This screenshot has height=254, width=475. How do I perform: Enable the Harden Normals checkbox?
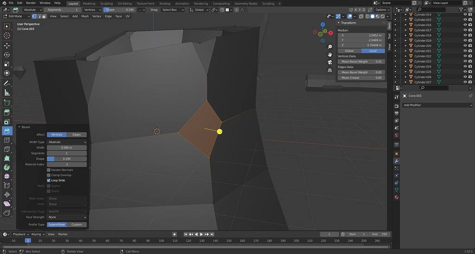48,170
